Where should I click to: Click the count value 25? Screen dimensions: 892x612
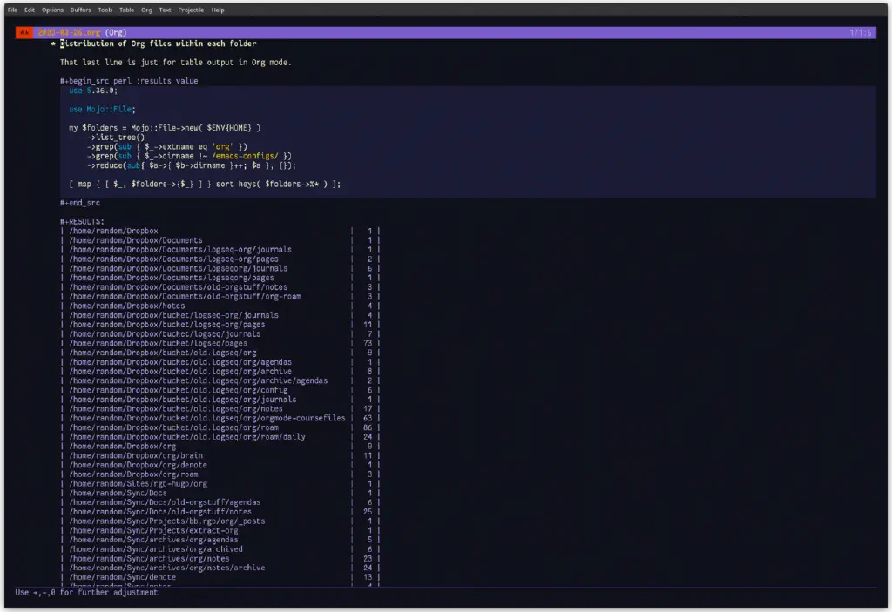tap(368, 512)
